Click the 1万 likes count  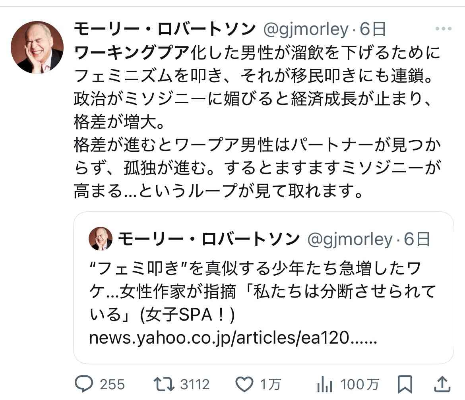click(271, 385)
